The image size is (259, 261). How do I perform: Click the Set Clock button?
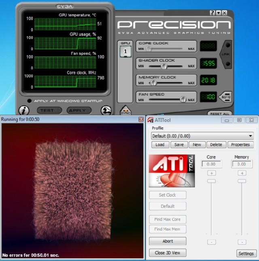tap(168, 195)
